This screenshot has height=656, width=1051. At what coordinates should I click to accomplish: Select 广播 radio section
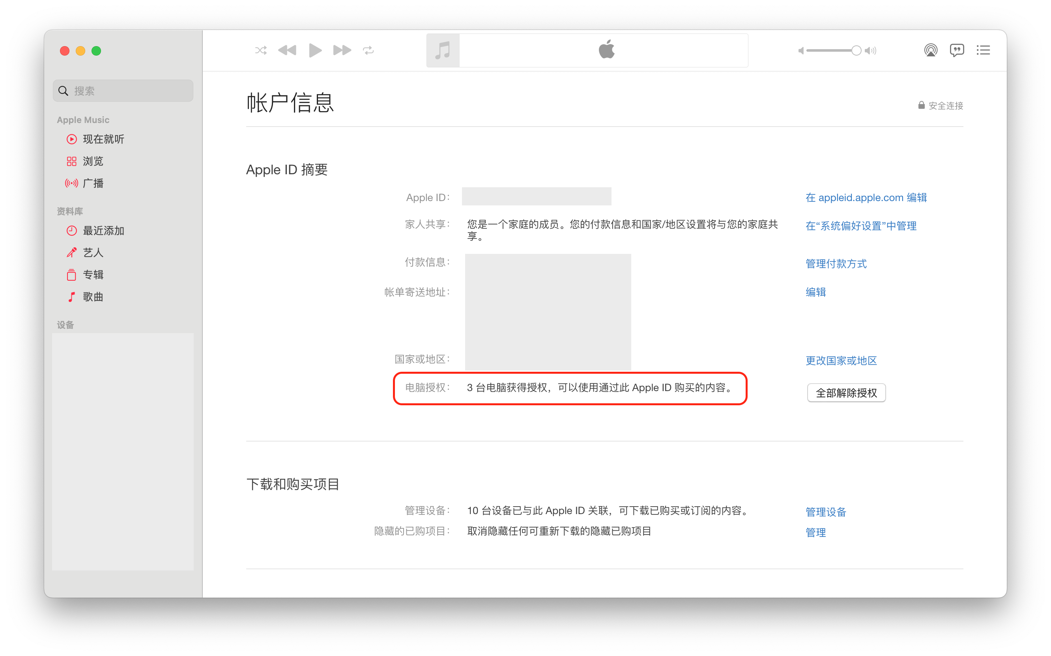click(x=93, y=183)
